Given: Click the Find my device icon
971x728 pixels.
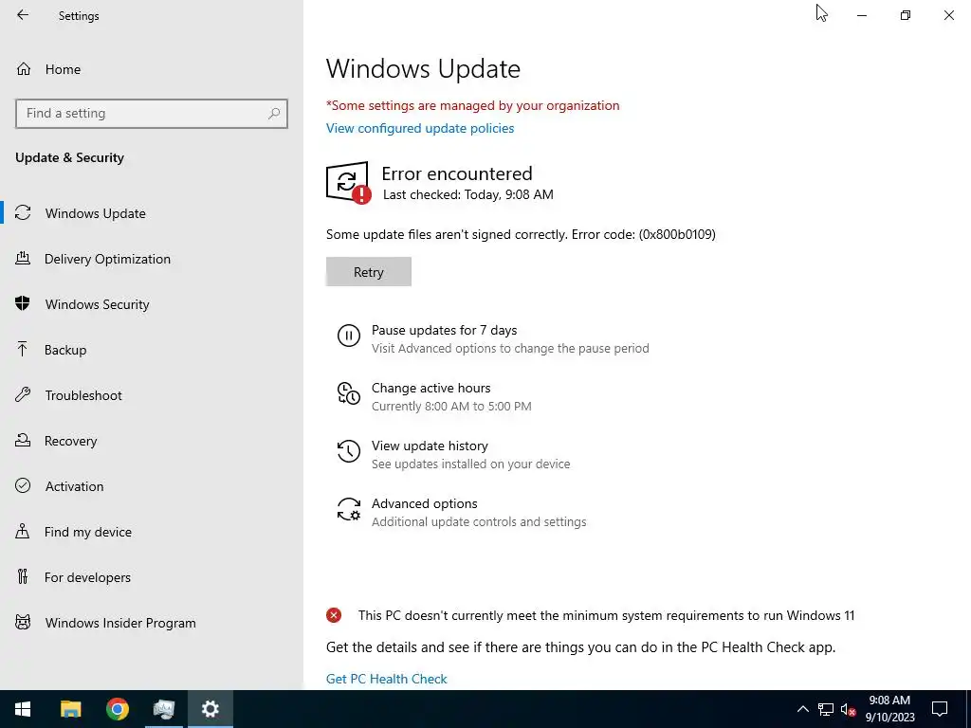Looking at the screenshot, I should tap(23, 531).
